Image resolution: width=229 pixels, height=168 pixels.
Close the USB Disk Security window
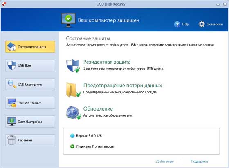click(225, 4)
